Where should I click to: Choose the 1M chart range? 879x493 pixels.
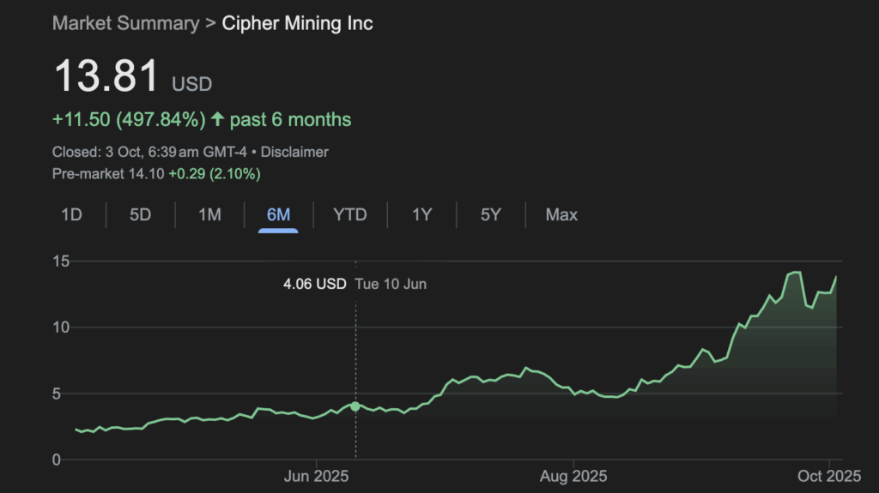209,214
